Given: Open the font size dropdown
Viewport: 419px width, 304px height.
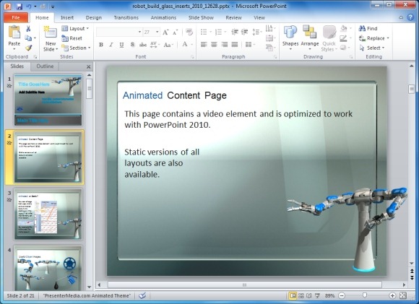Looking at the screenshot, I should (x=157, y=32).
